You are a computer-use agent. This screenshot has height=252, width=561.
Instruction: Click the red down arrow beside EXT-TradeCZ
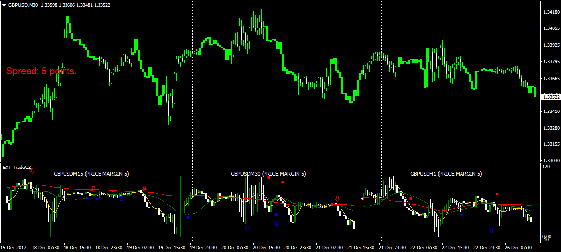coord(32,170)
